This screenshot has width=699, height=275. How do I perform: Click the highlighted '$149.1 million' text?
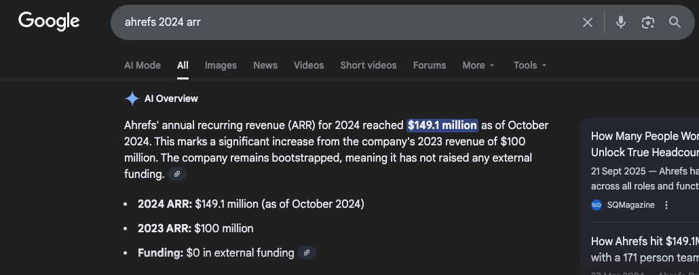point(442,125)
